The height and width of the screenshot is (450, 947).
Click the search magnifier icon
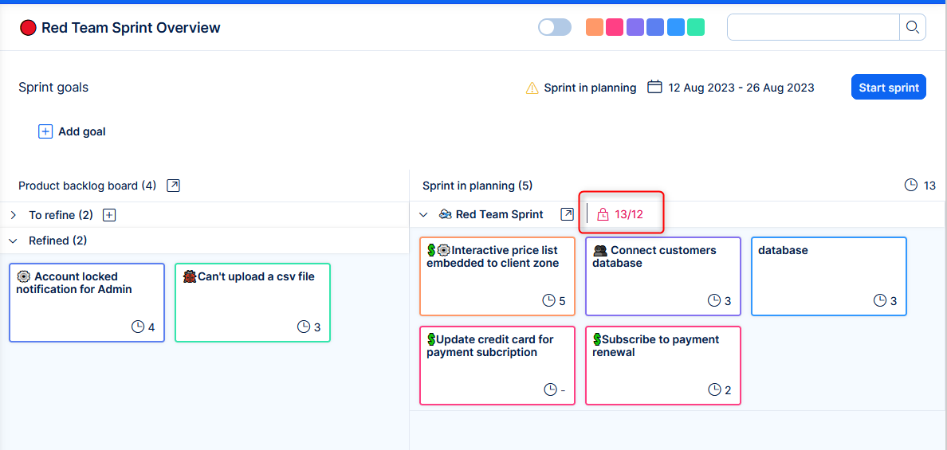point(912,28)
